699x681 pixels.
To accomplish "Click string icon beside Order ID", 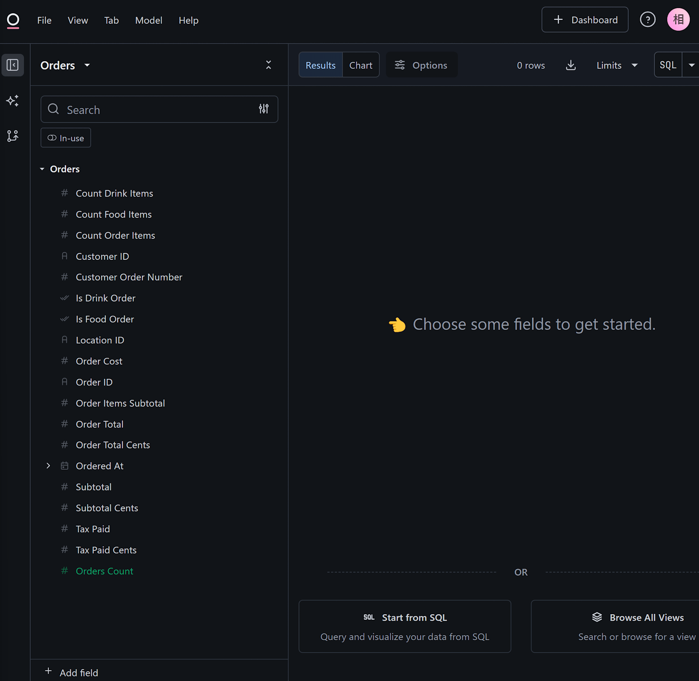I will (x=64, y=382).
